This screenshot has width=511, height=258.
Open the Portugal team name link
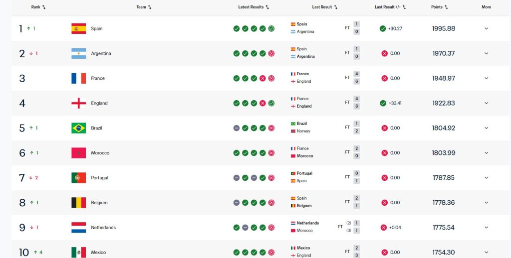pos(99,178)
